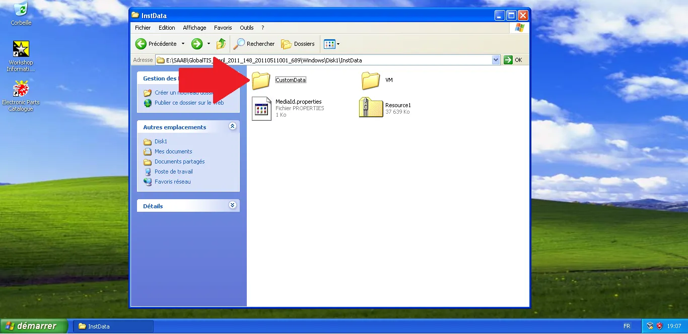Viewport: 688px width, 334px height.
Task: Navigate up one folder level
Action: click(x=220, y=44)
